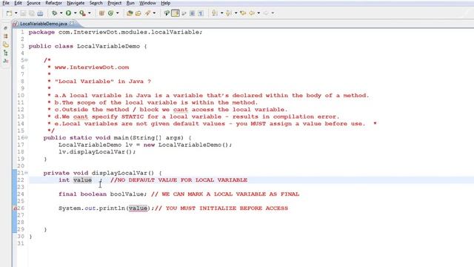The height and width of the screenshot is (267, 474).
Task: Expand the Next Annotation dropdown arrow
Action: (x=221, y=13)
